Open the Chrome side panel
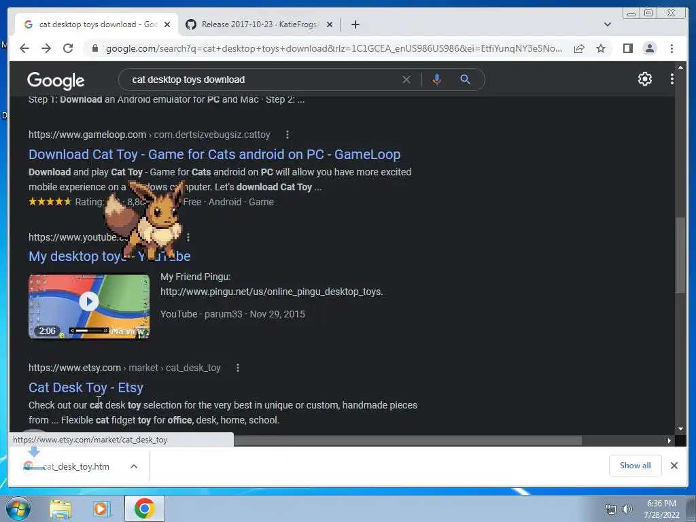The width and height of the screenshot is (696, 522). [627, 48]
